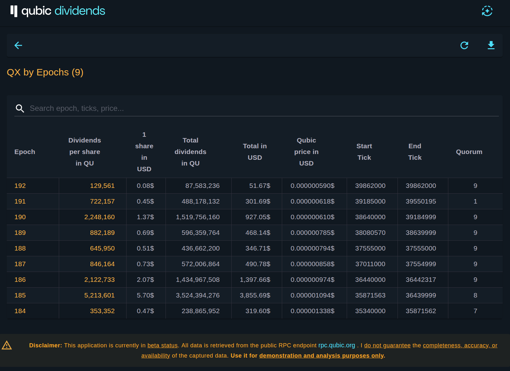Sort by Qubic price in USD column
Image resolution: width=510 pixels, height=371 pixels.
click(x=306, y=152)
